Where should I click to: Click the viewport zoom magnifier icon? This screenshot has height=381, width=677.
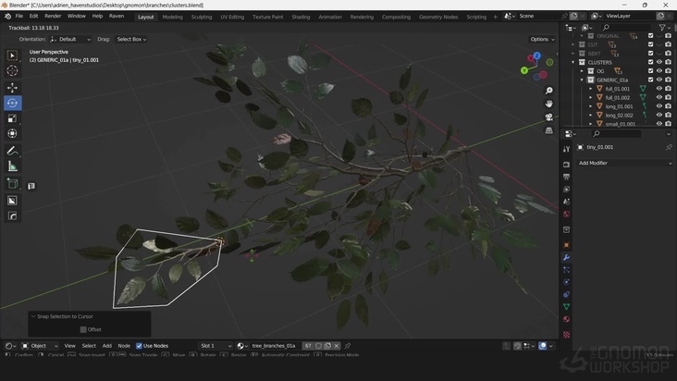point(548,91)
